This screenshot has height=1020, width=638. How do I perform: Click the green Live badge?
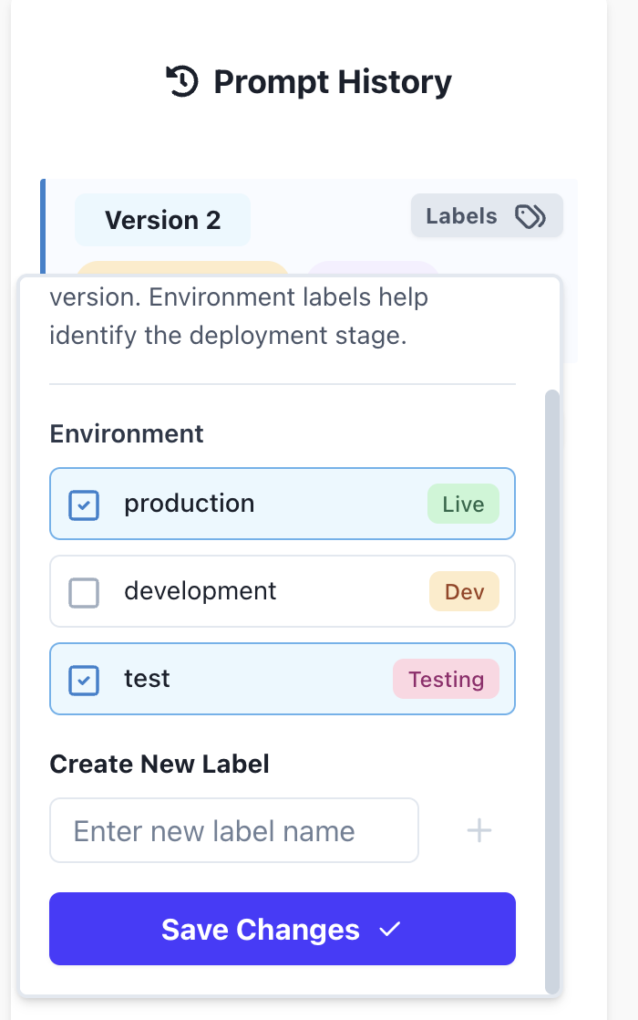tap(463, 505)
